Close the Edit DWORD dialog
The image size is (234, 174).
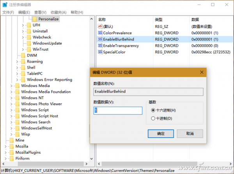tap(202, 72)
